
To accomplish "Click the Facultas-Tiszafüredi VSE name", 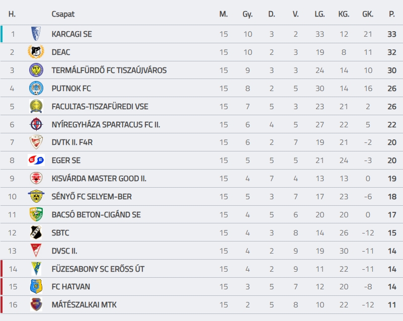I will (100, 106).
